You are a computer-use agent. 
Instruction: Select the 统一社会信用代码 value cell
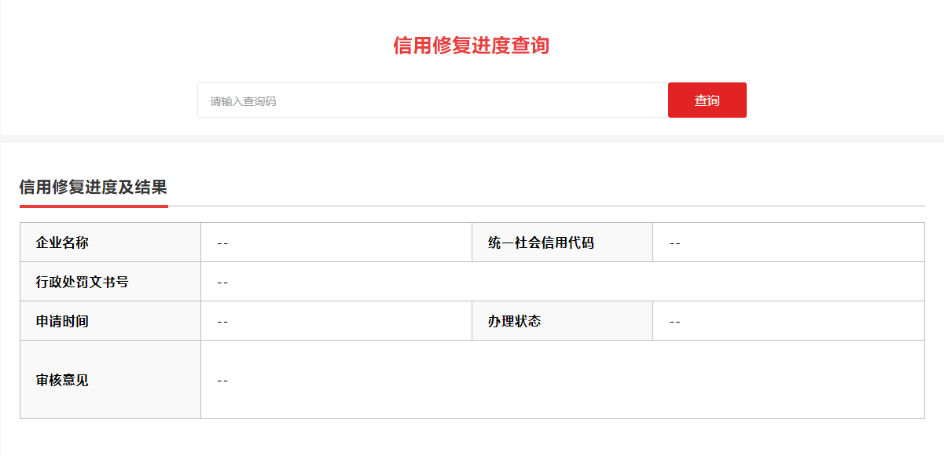(x=788, y=243)
